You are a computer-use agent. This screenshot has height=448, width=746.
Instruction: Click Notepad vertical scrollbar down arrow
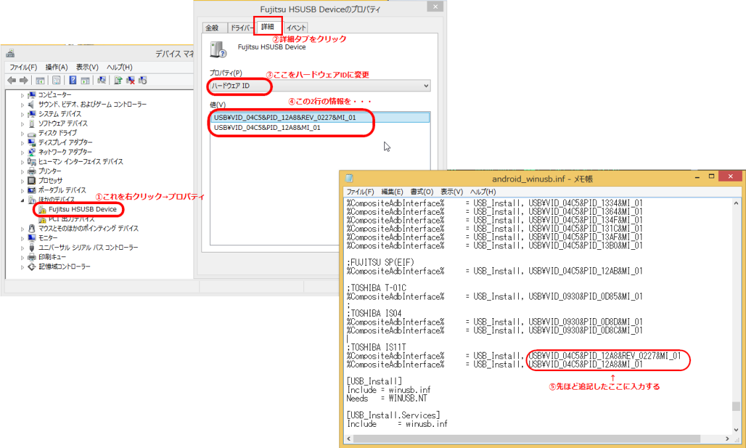[x=736, y=429]
